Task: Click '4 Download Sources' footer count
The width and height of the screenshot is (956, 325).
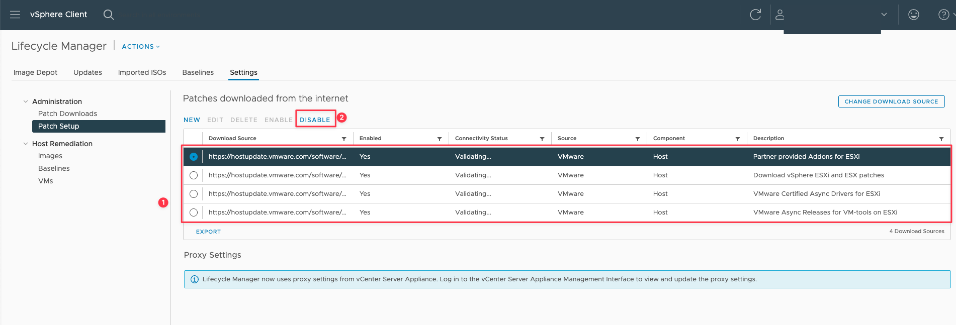Action: tap(916, 232)
